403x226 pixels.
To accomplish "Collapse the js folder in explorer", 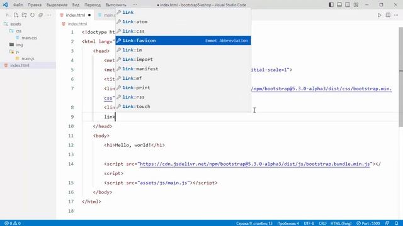I will point(17,51).
